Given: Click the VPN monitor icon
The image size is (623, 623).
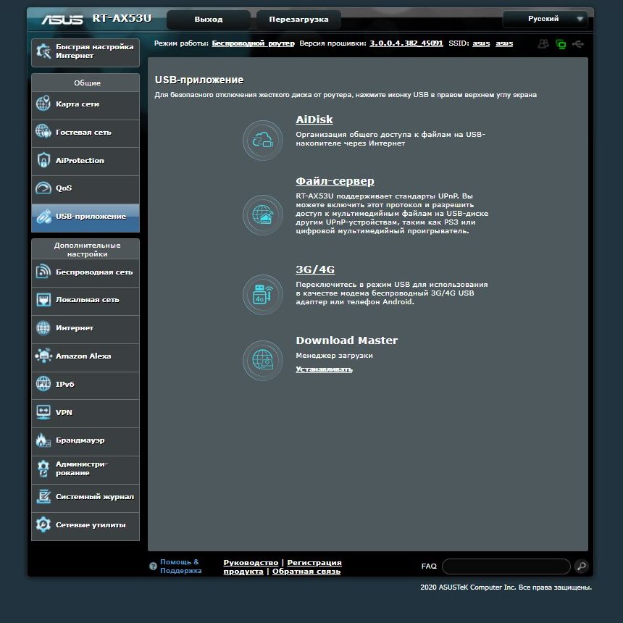Looking at the screenshot, I should (x=43, y=412).
